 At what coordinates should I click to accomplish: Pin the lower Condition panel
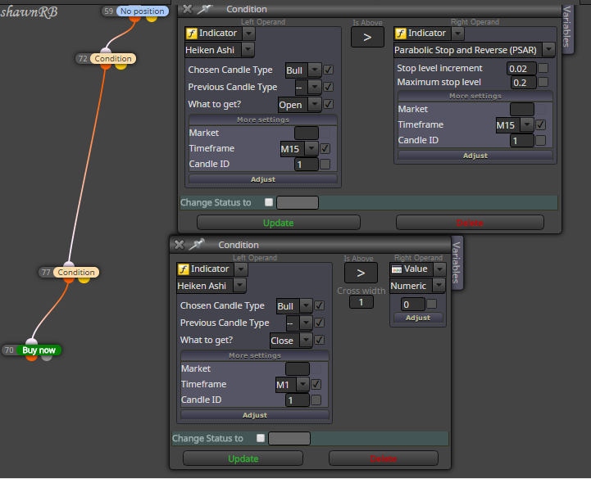[x=197, y=244]
